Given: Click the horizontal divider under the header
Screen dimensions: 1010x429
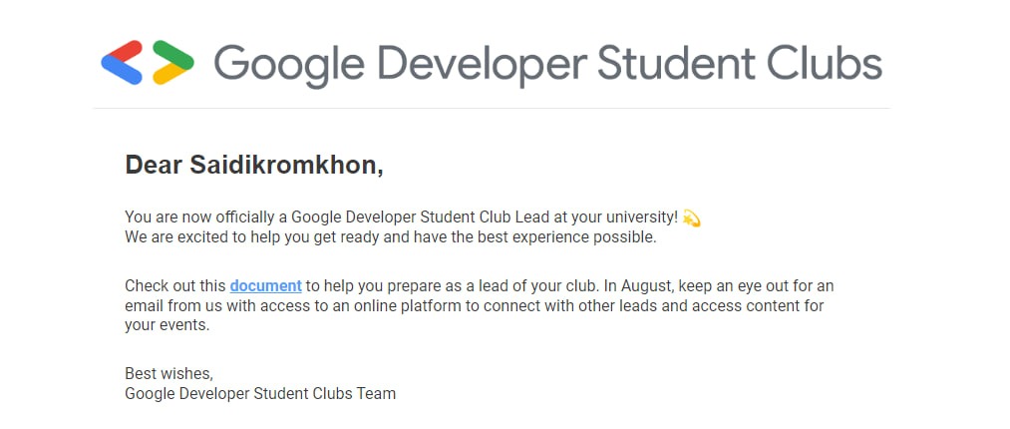Looking at the screenshot, I should click(x=492, y=108).
